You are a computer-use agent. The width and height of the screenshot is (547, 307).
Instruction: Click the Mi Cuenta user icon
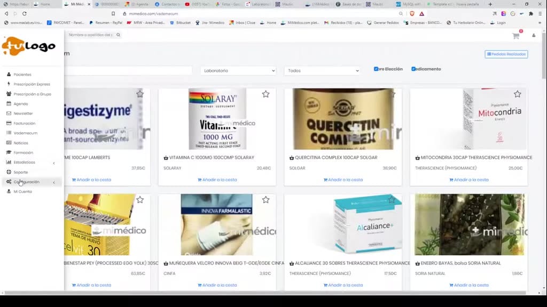pos(9,191)
